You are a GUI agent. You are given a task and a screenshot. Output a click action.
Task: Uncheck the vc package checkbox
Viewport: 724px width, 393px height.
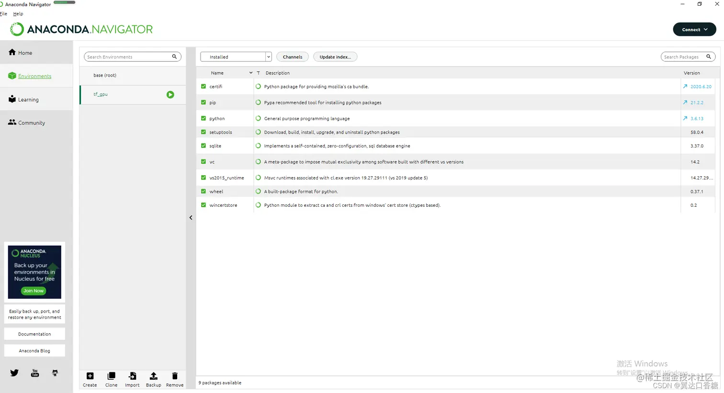click(204, 162)
